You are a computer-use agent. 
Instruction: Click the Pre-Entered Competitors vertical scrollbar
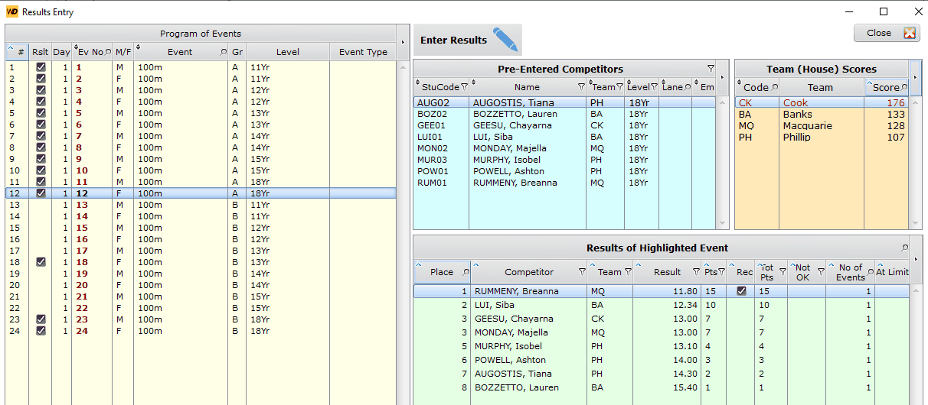(x=724, y=162)
